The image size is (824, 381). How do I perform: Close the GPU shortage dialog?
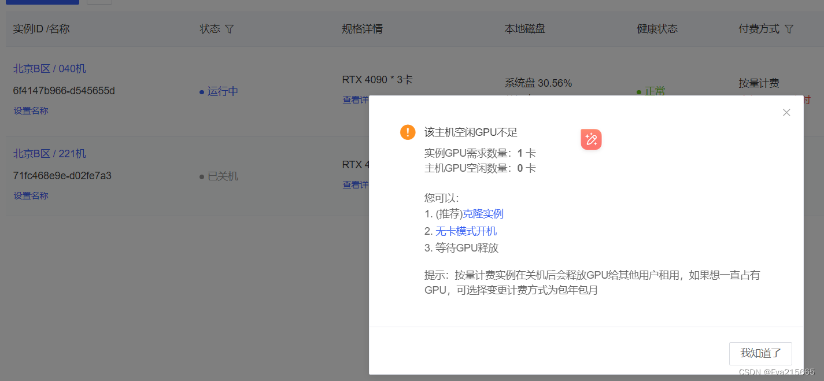tap(786, 113)
